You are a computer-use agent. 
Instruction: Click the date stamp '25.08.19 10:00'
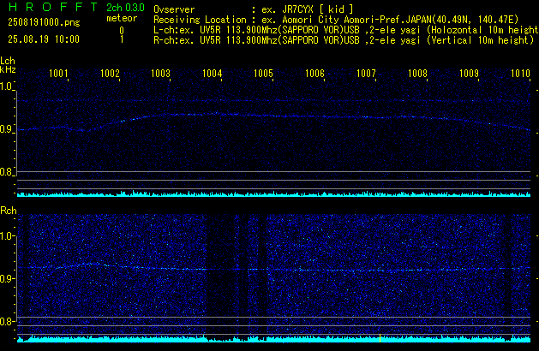click(x=44, y=39)
